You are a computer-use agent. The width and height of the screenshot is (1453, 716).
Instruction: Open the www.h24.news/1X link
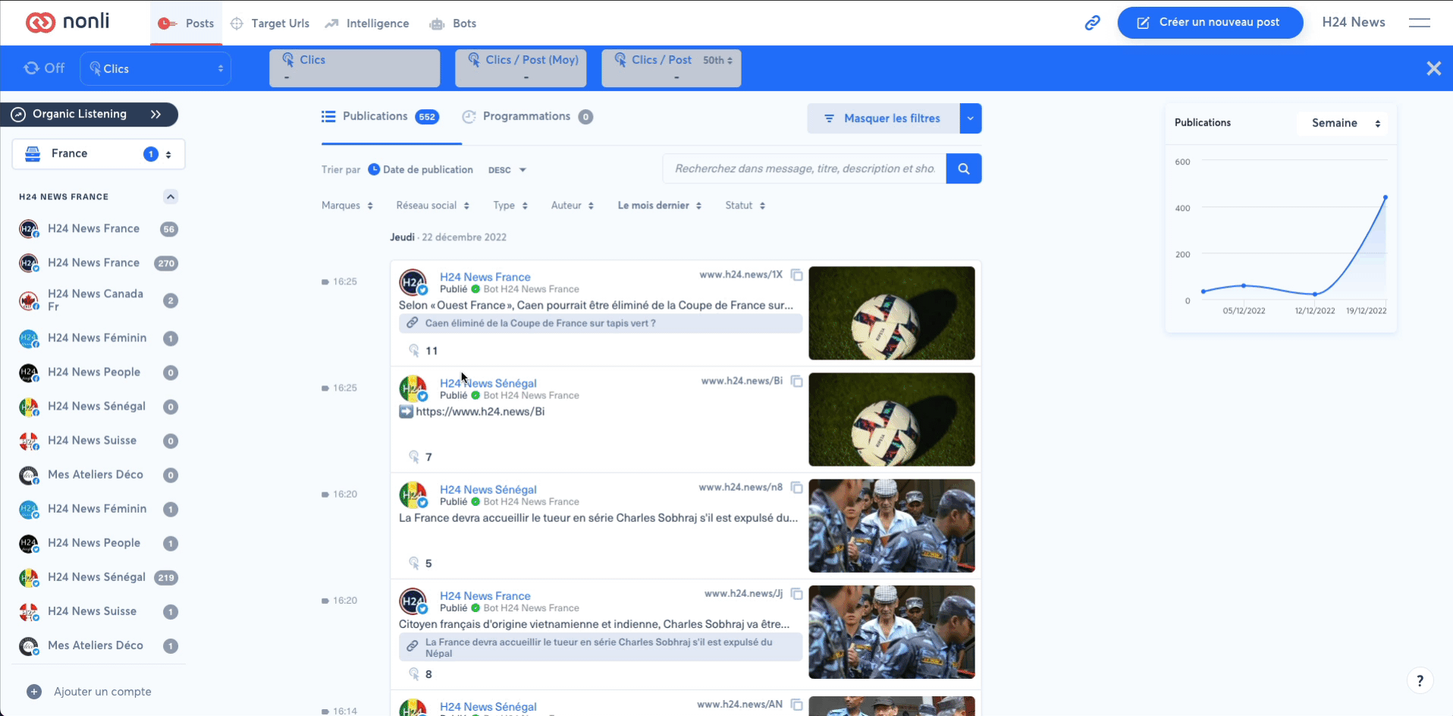(741, 275)
